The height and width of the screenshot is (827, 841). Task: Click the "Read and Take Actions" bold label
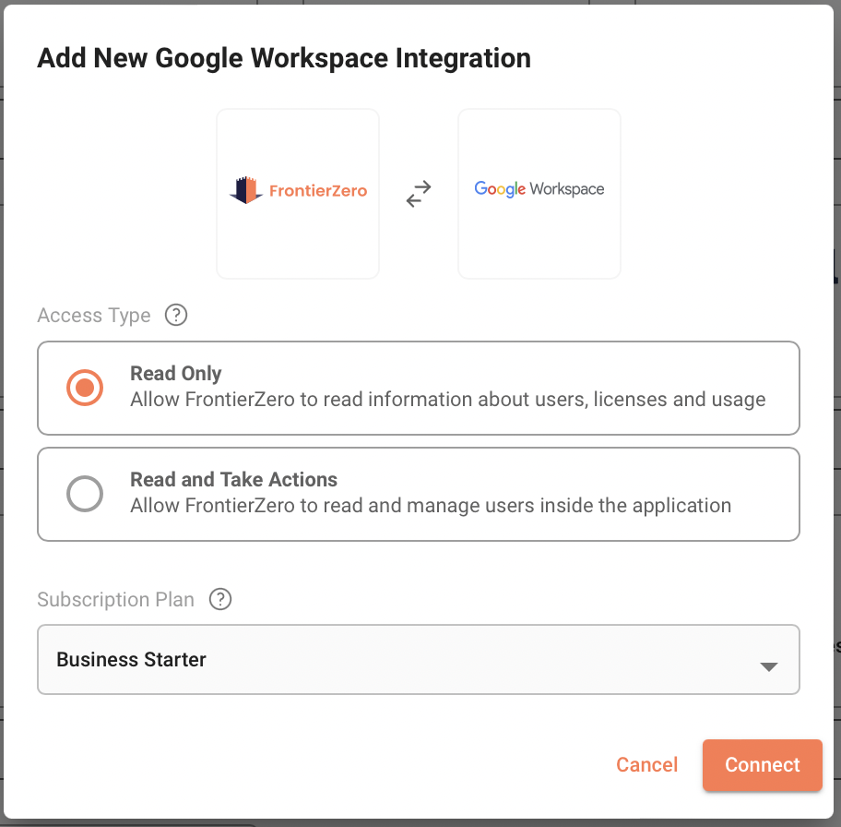(x=233, y=480)
